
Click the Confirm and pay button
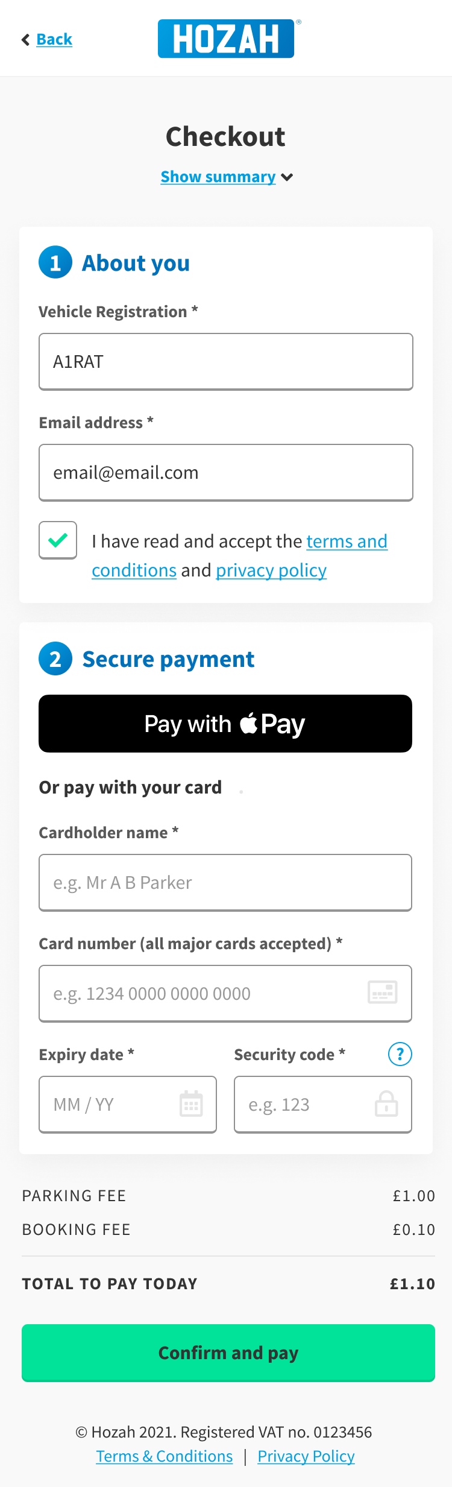228,1353
